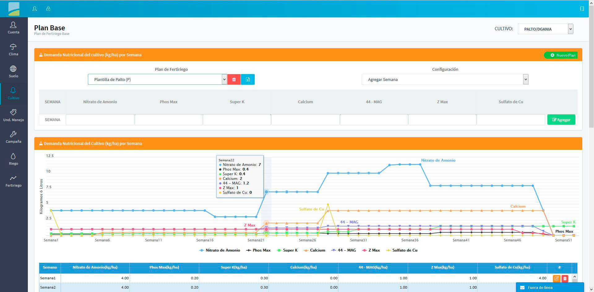Click the user profile icon in header

(35, 9)
